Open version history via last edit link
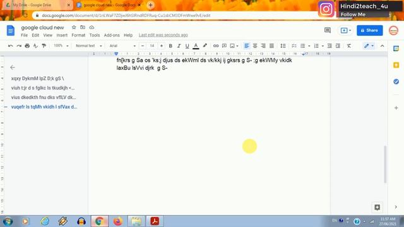 163,35
